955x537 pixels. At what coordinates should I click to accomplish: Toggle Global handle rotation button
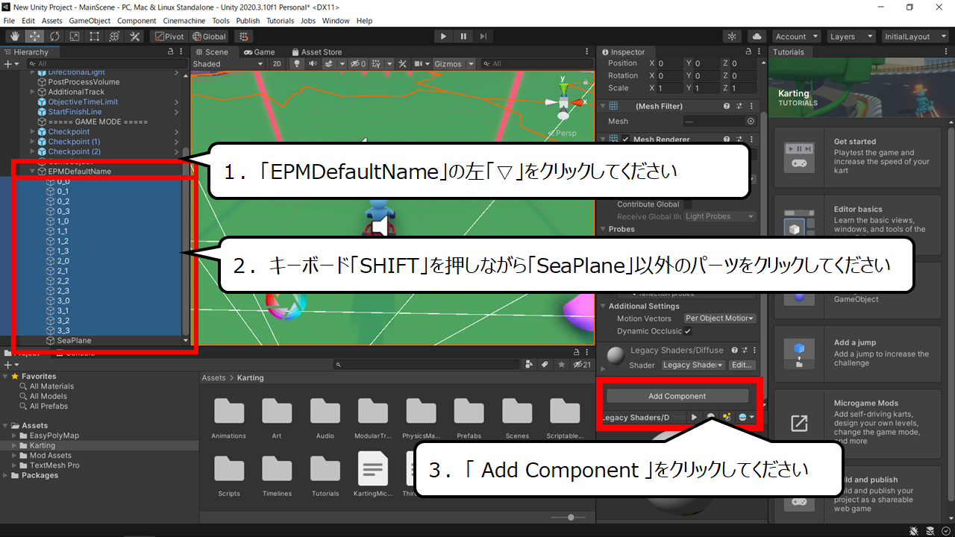(209, 36)
